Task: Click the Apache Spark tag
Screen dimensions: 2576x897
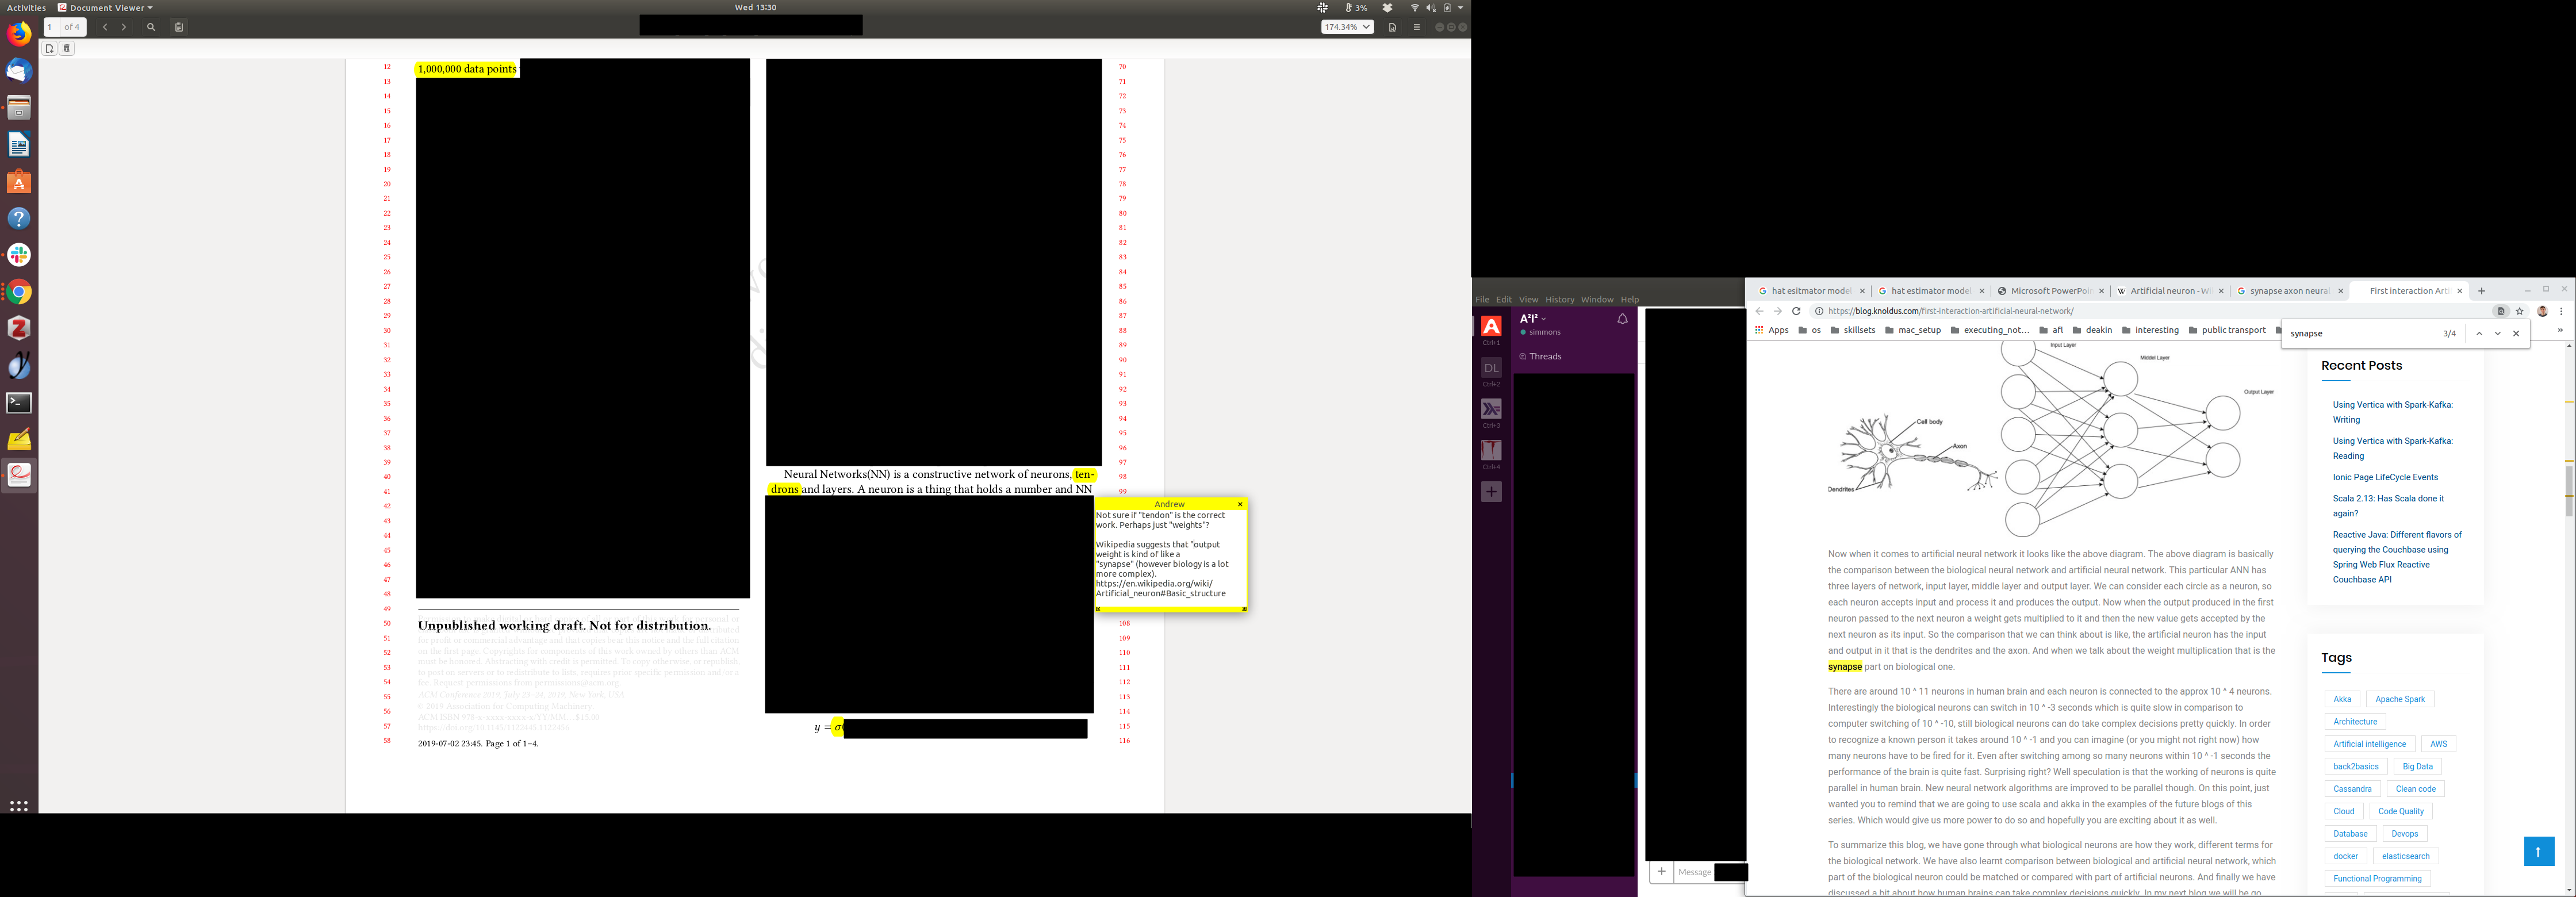Action: (2399, 699)
